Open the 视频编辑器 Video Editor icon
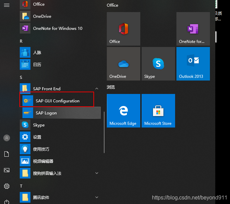Image resolution: width=230 pixels, height=204 pixels. (25, 161)
